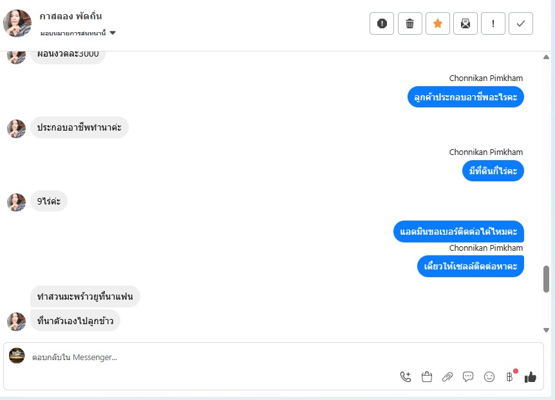Open saved replies speech bubble icon
Image resolution: width=555 pixels, height=400 pixels.
(468, 377)
